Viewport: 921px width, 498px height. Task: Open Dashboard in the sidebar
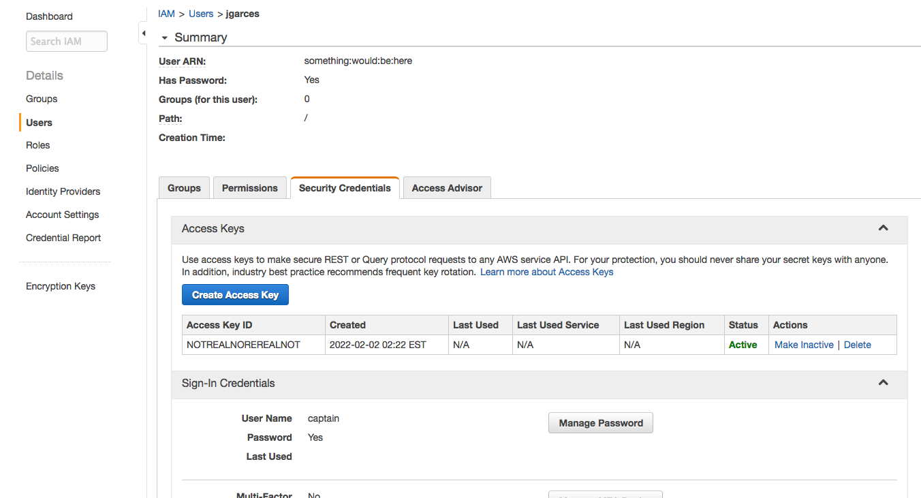49,16
